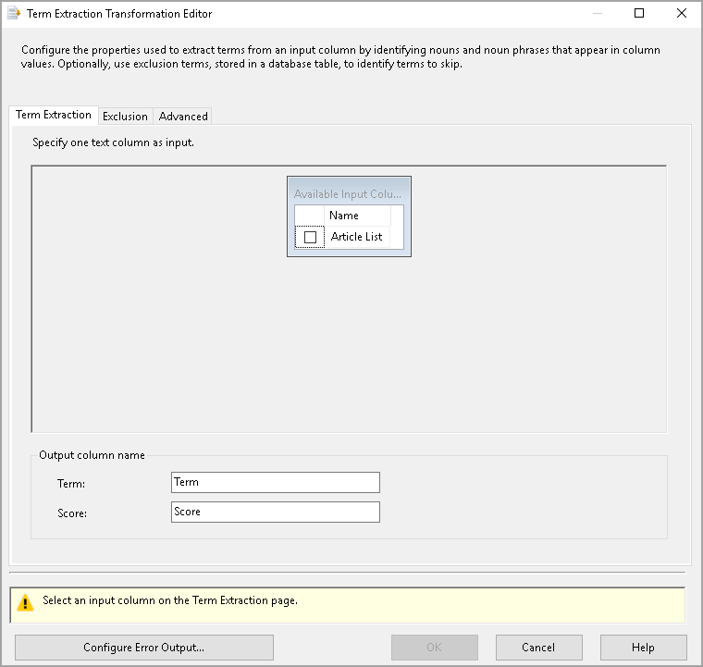Click the Term output column name field
This screenshot has height=667, width=703.
(276, 482)
